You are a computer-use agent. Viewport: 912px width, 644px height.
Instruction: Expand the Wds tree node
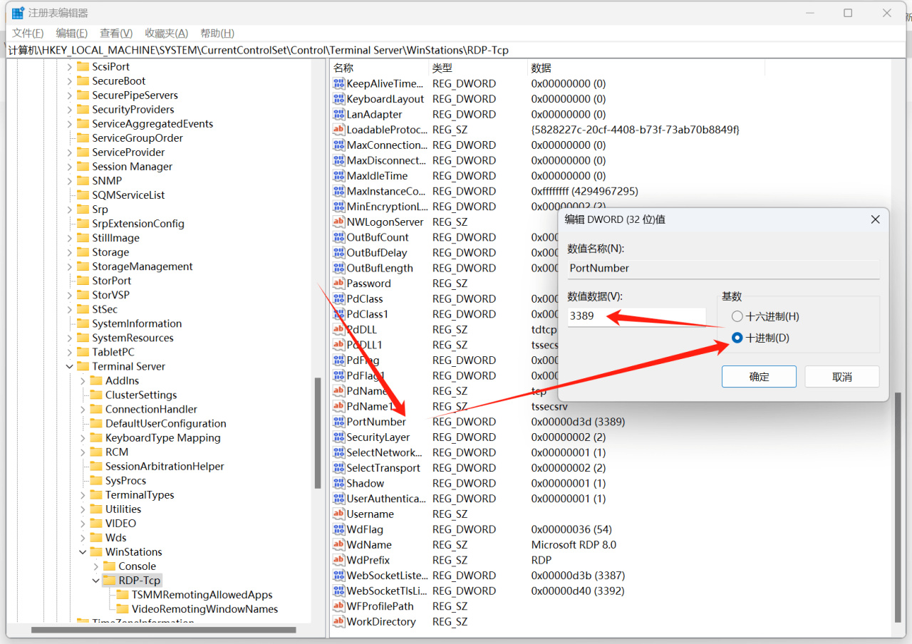coord(83,537)
